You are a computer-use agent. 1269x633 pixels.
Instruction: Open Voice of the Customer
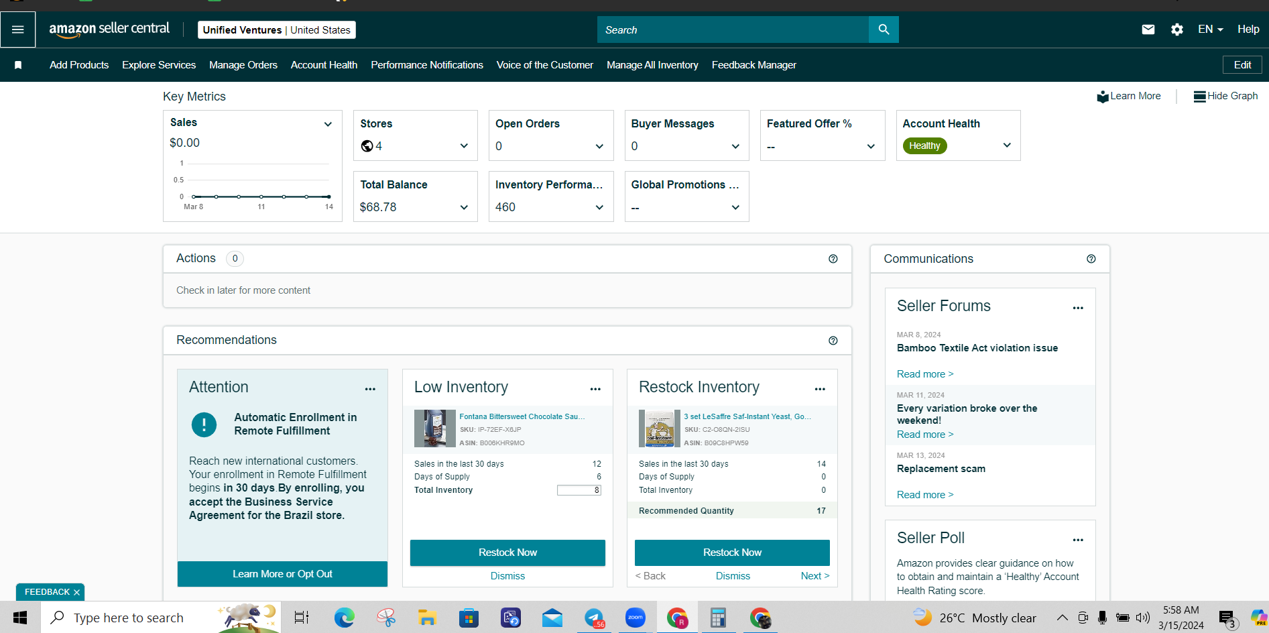click(545, 65)
